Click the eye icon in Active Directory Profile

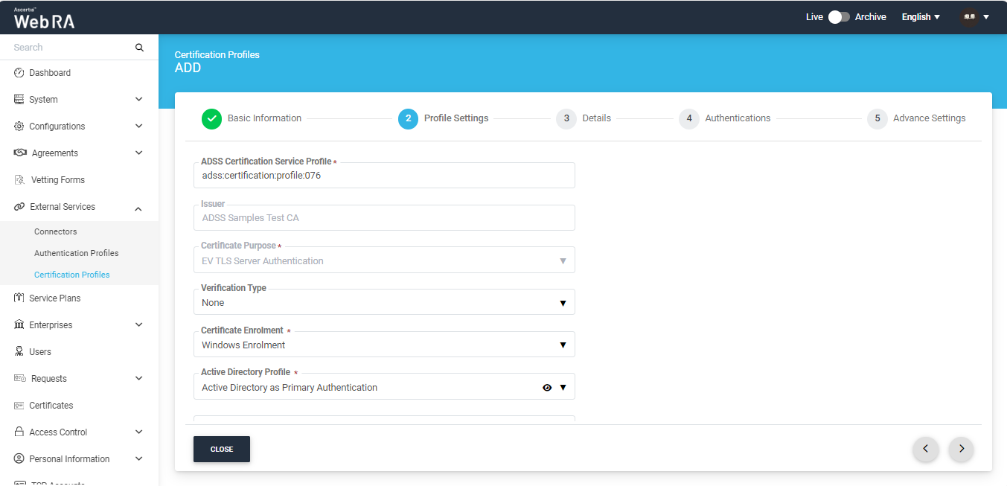click(547, 388)
